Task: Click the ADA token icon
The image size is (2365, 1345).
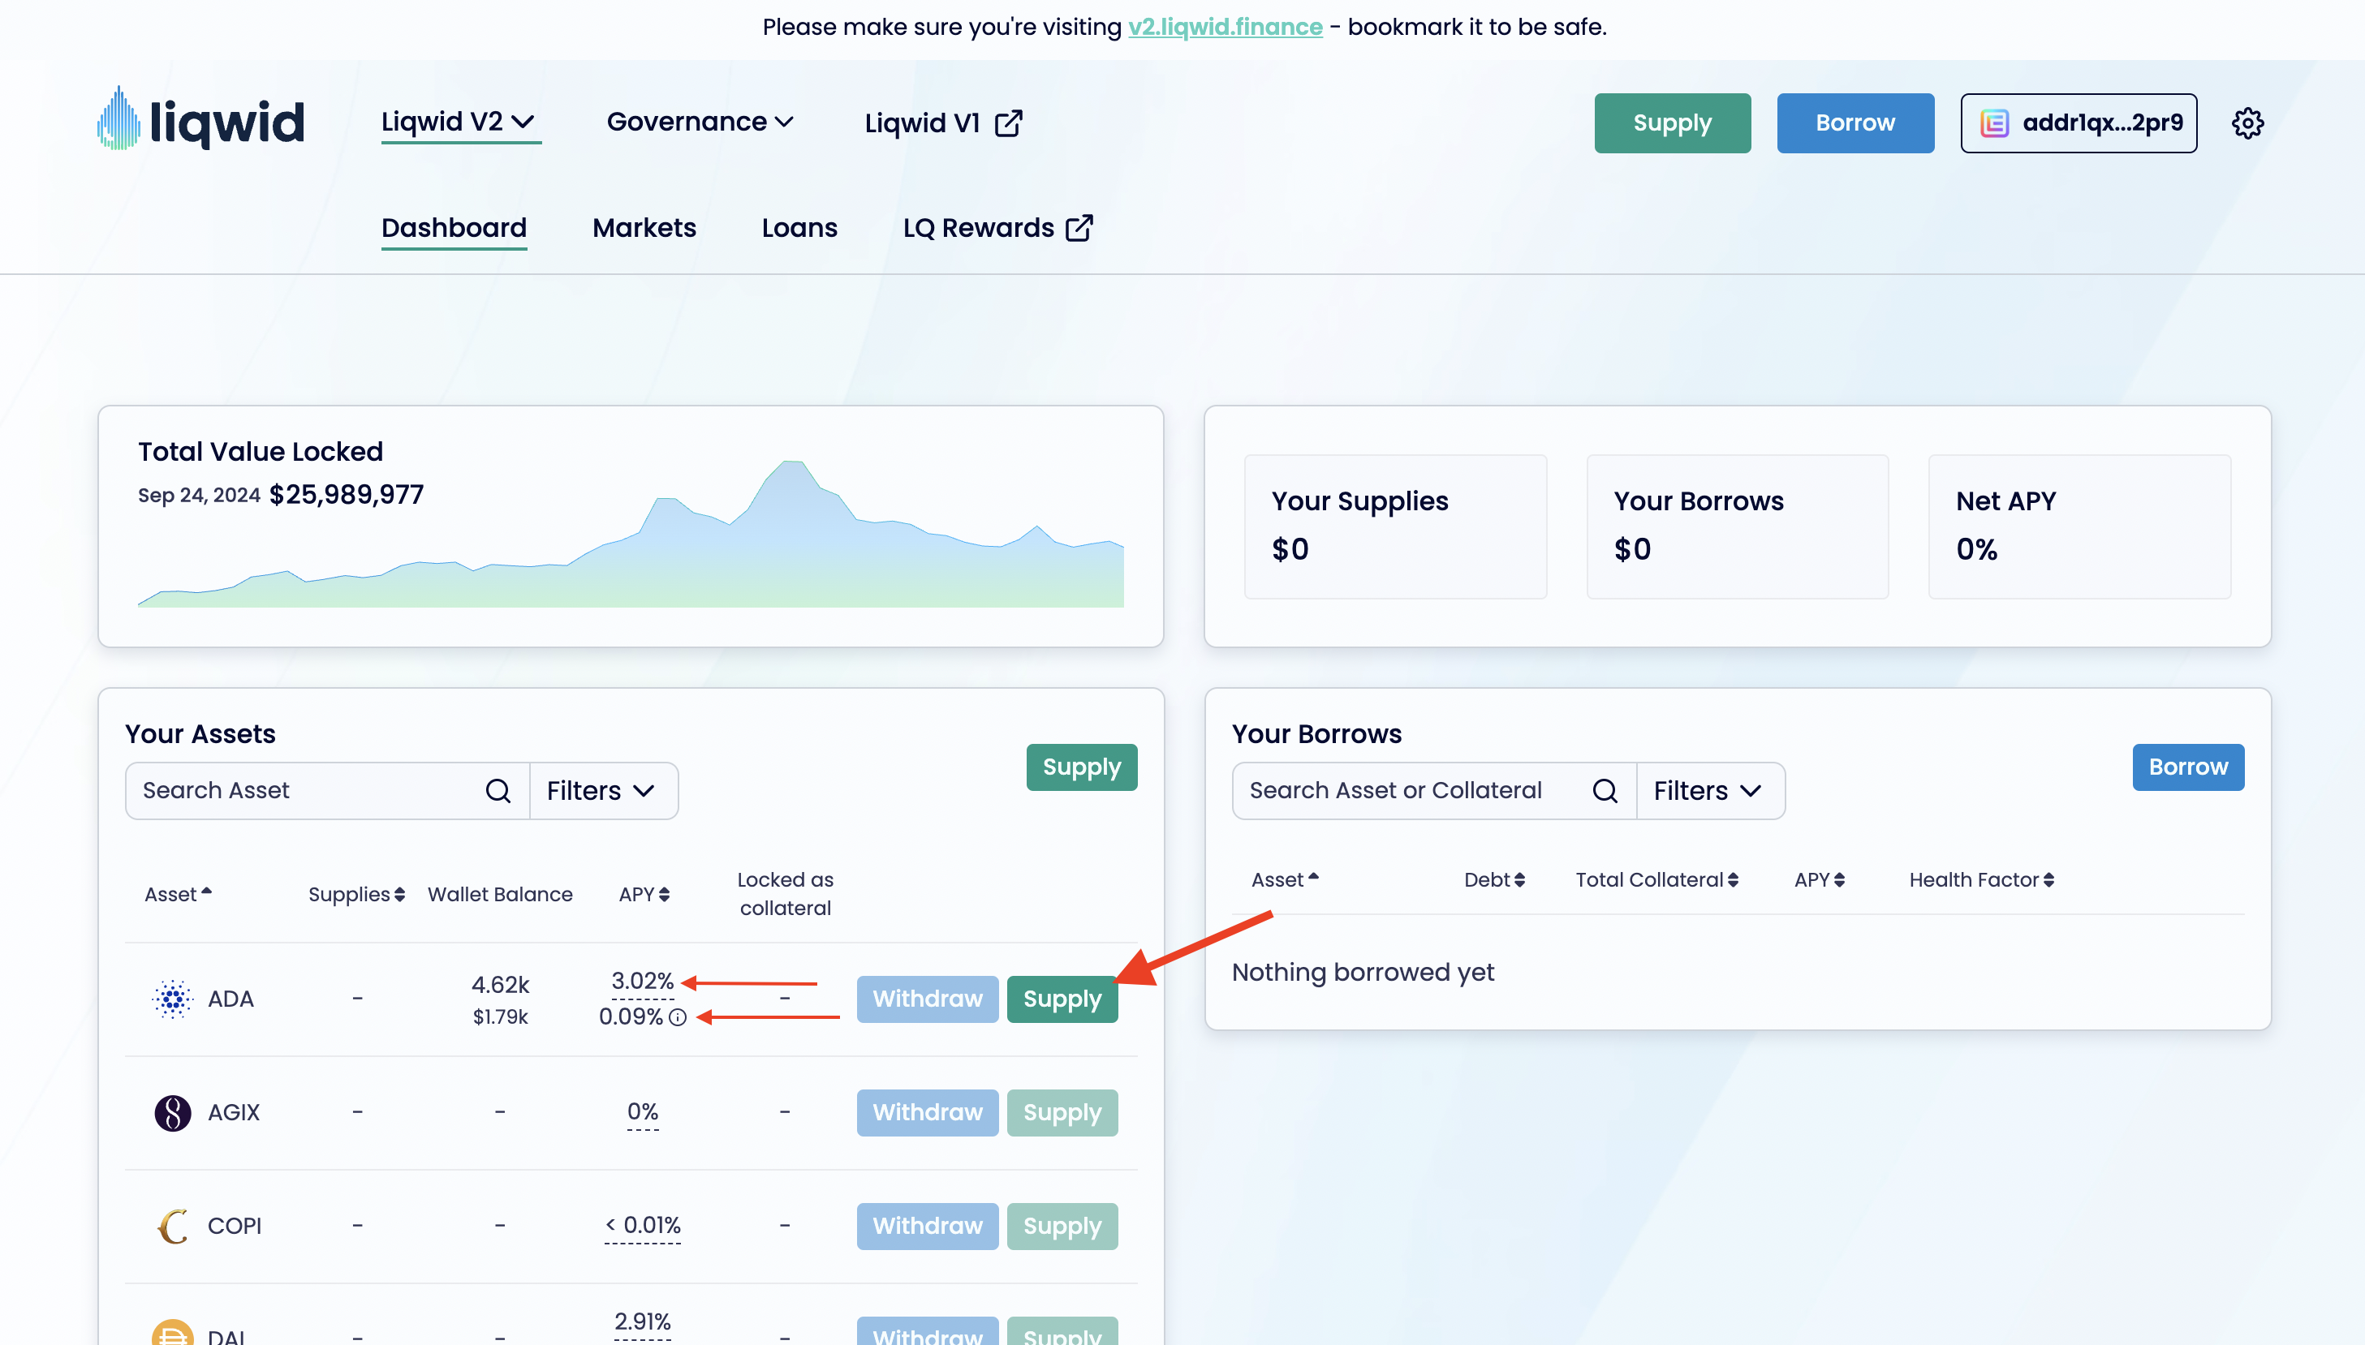Action: (x=173, y=999)
